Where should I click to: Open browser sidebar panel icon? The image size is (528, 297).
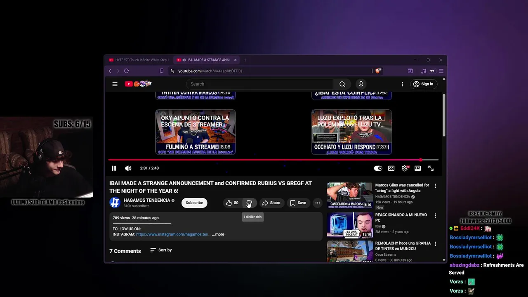[x=410, y=71]
